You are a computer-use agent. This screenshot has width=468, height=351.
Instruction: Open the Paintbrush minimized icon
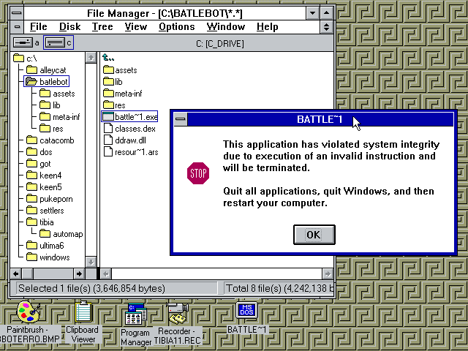pos(29,313)
